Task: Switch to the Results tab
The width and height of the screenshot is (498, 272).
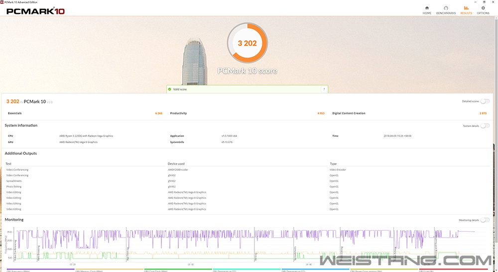Action: [466, 10]
